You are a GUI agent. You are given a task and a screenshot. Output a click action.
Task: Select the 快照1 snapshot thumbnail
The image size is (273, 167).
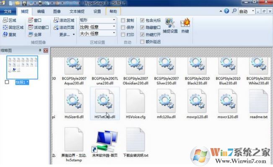(x=22, y=67)
